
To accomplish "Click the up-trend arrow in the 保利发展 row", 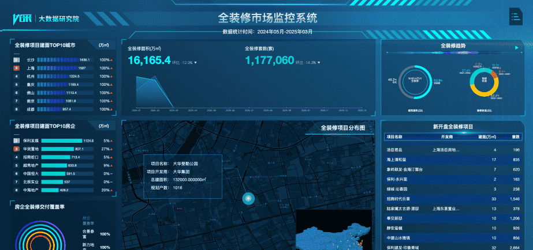I will pos(111,141).
